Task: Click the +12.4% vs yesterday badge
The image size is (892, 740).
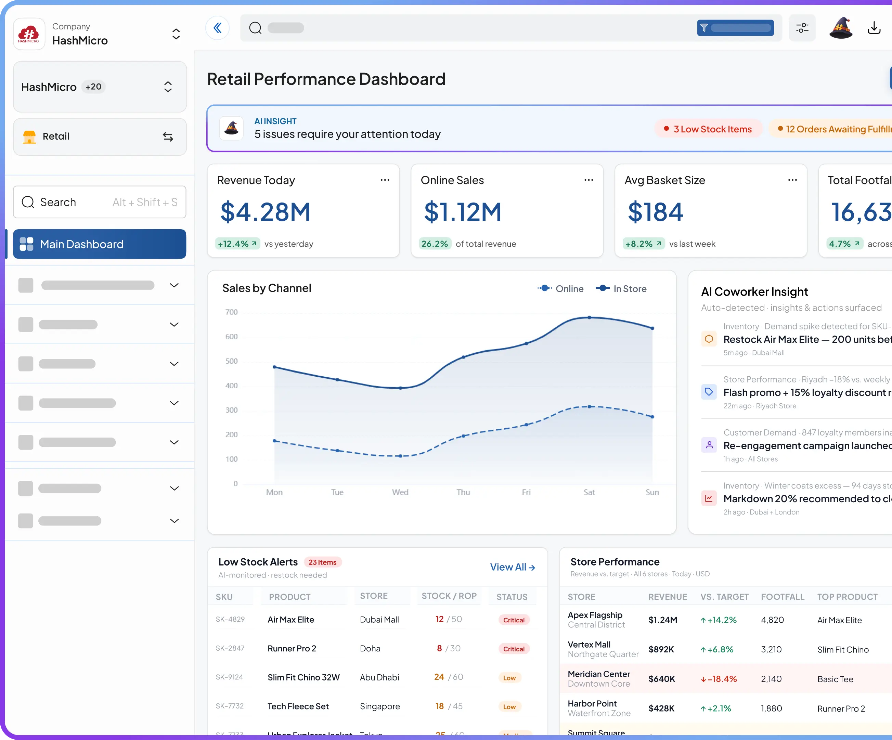Action: coord(237,244)
